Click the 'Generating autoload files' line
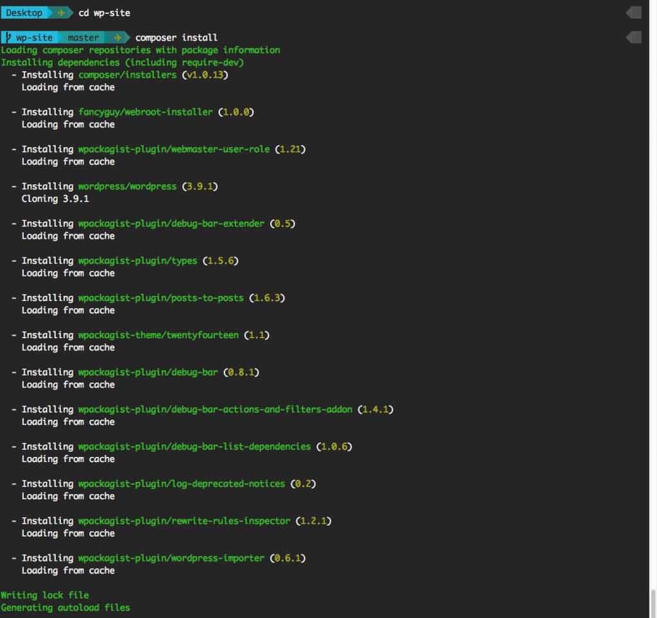The height and width of the screenshot is (618, 657). click(x=65, y=608)
